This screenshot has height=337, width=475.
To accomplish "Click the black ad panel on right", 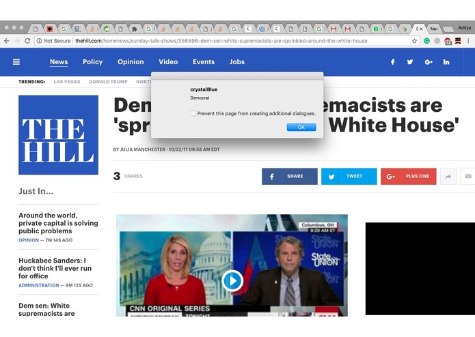I will [x=420, y=269].
